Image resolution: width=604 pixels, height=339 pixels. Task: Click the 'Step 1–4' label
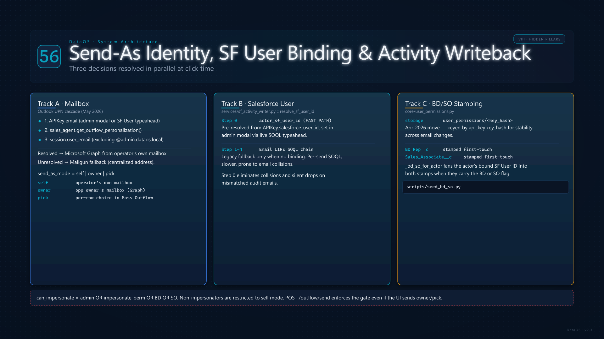(x=232, y=149)
